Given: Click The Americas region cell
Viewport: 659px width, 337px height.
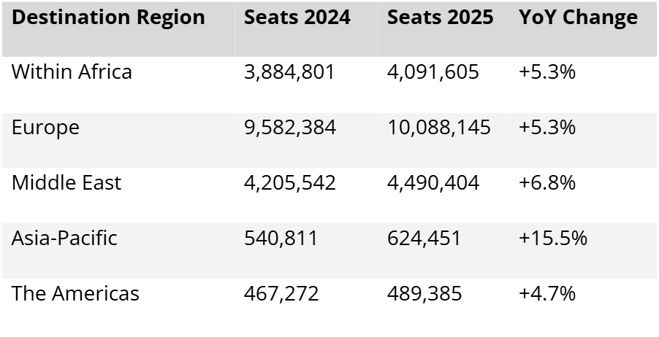Looking at the screenshot, I should 75,294.
